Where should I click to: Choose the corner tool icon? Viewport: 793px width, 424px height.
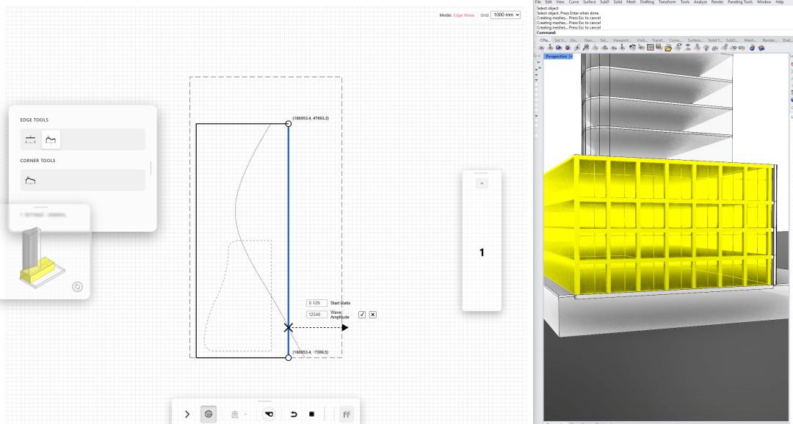pos(30,180)
